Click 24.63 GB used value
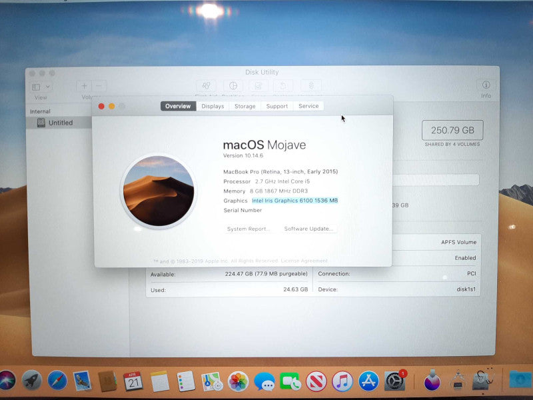This screenshot has height=400, width=533. point(295,289)
